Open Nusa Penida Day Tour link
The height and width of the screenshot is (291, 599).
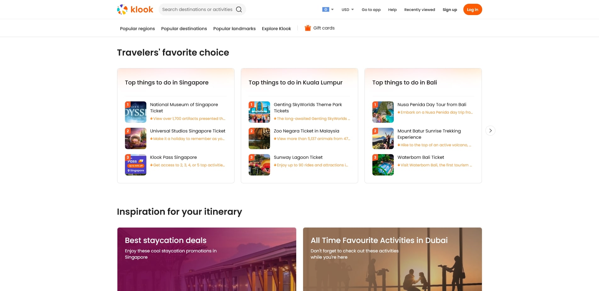[432, 105]
